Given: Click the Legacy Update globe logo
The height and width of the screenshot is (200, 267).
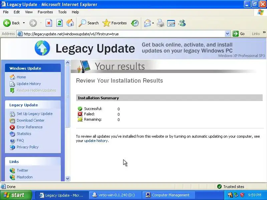Looking at the screenshot, I should 42,48.
